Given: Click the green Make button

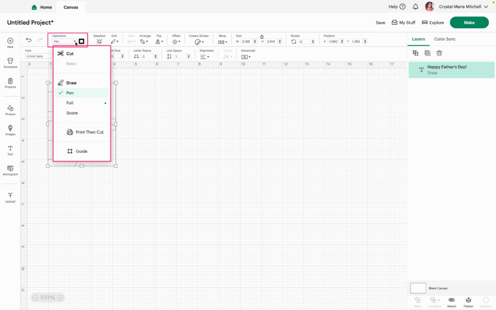Looking at the screenshot, I should (x=469, y=22).
